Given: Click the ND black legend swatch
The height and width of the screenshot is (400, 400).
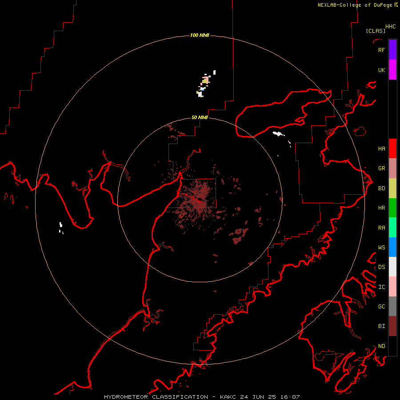Looking at the screenshot, I should [392, 346].
